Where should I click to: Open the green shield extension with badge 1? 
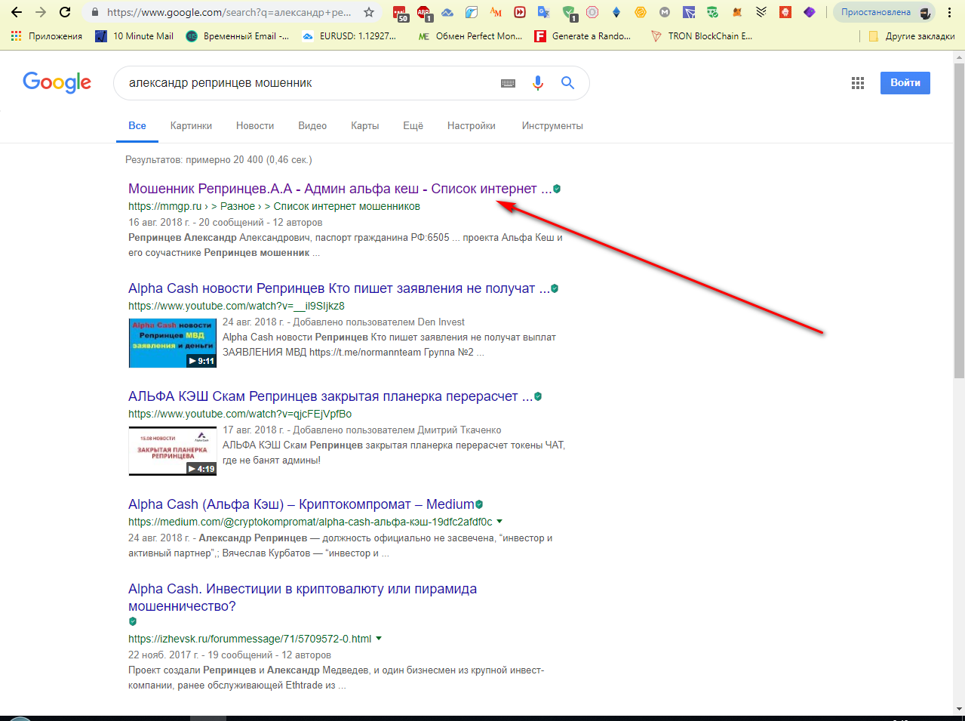pyautogui.click(x=568, y=12)
